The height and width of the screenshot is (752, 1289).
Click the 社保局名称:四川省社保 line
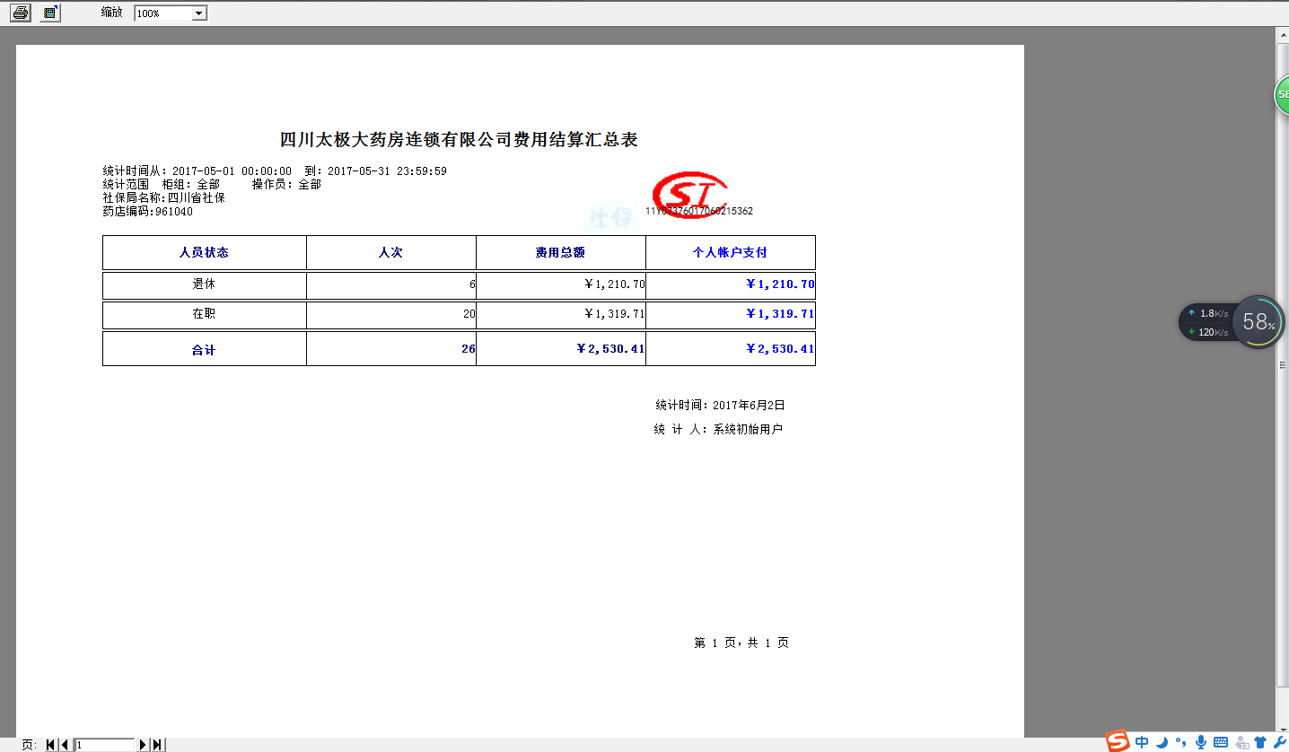pyautogui.click(x=164, y=198)
